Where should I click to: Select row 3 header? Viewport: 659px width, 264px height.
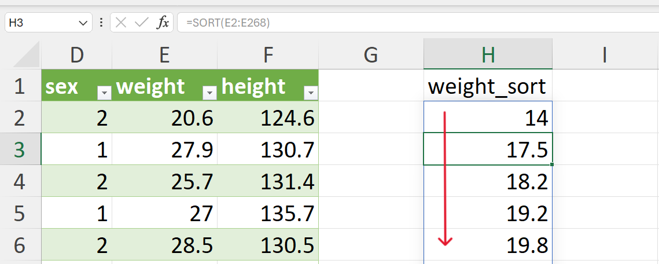(x=20, y=149)
